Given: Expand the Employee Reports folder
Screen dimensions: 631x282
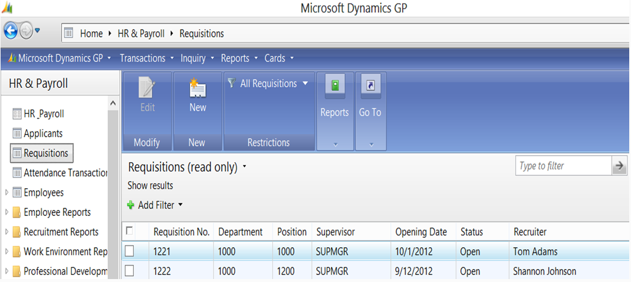Looking at the screenshot, I should (x=7, y=212).
